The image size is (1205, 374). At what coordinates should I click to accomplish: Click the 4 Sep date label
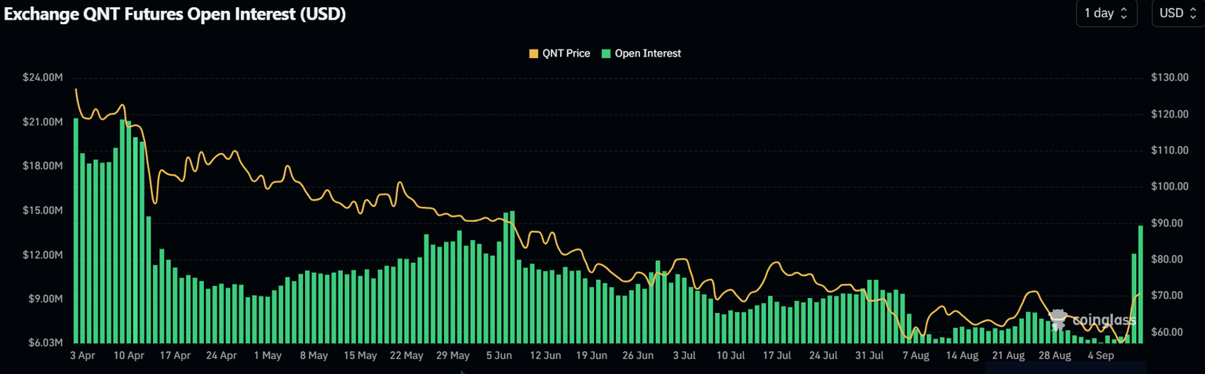tap(1101, 355)
